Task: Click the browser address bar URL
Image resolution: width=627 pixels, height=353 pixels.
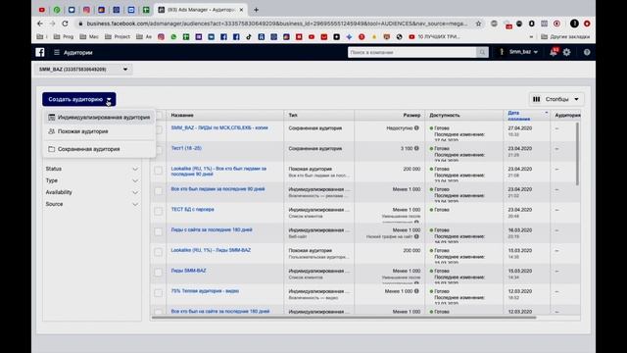Action: coord(276,24)
